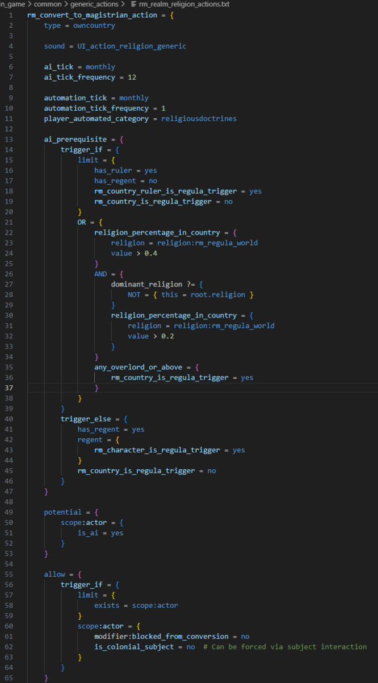
Task: Select line number 37 in the gutter
Action: point(9,388)
